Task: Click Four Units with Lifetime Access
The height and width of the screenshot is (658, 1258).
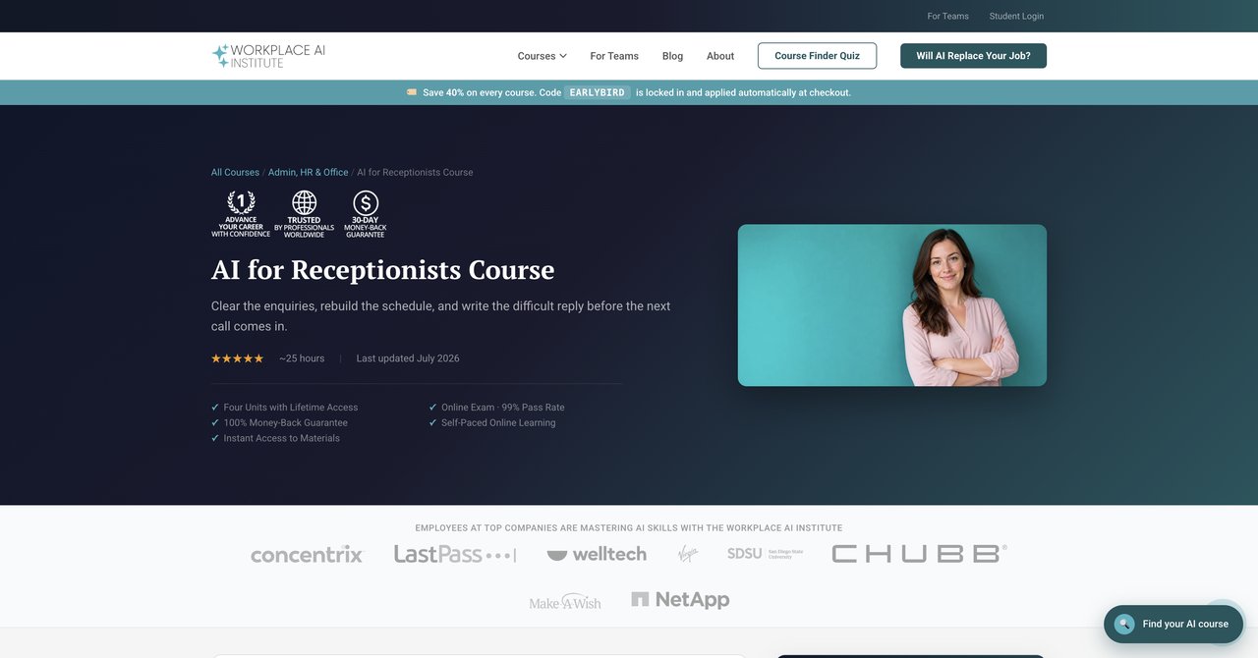Action: pyautogui.click(x=291, y=408)
